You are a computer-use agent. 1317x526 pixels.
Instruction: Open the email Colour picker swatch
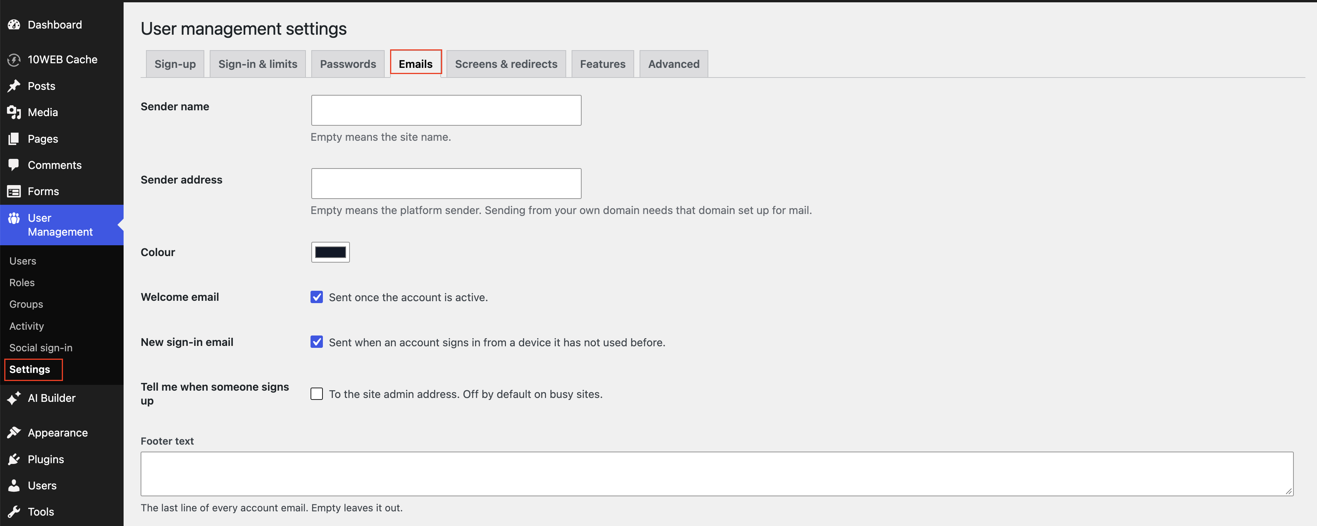[330, 252]
